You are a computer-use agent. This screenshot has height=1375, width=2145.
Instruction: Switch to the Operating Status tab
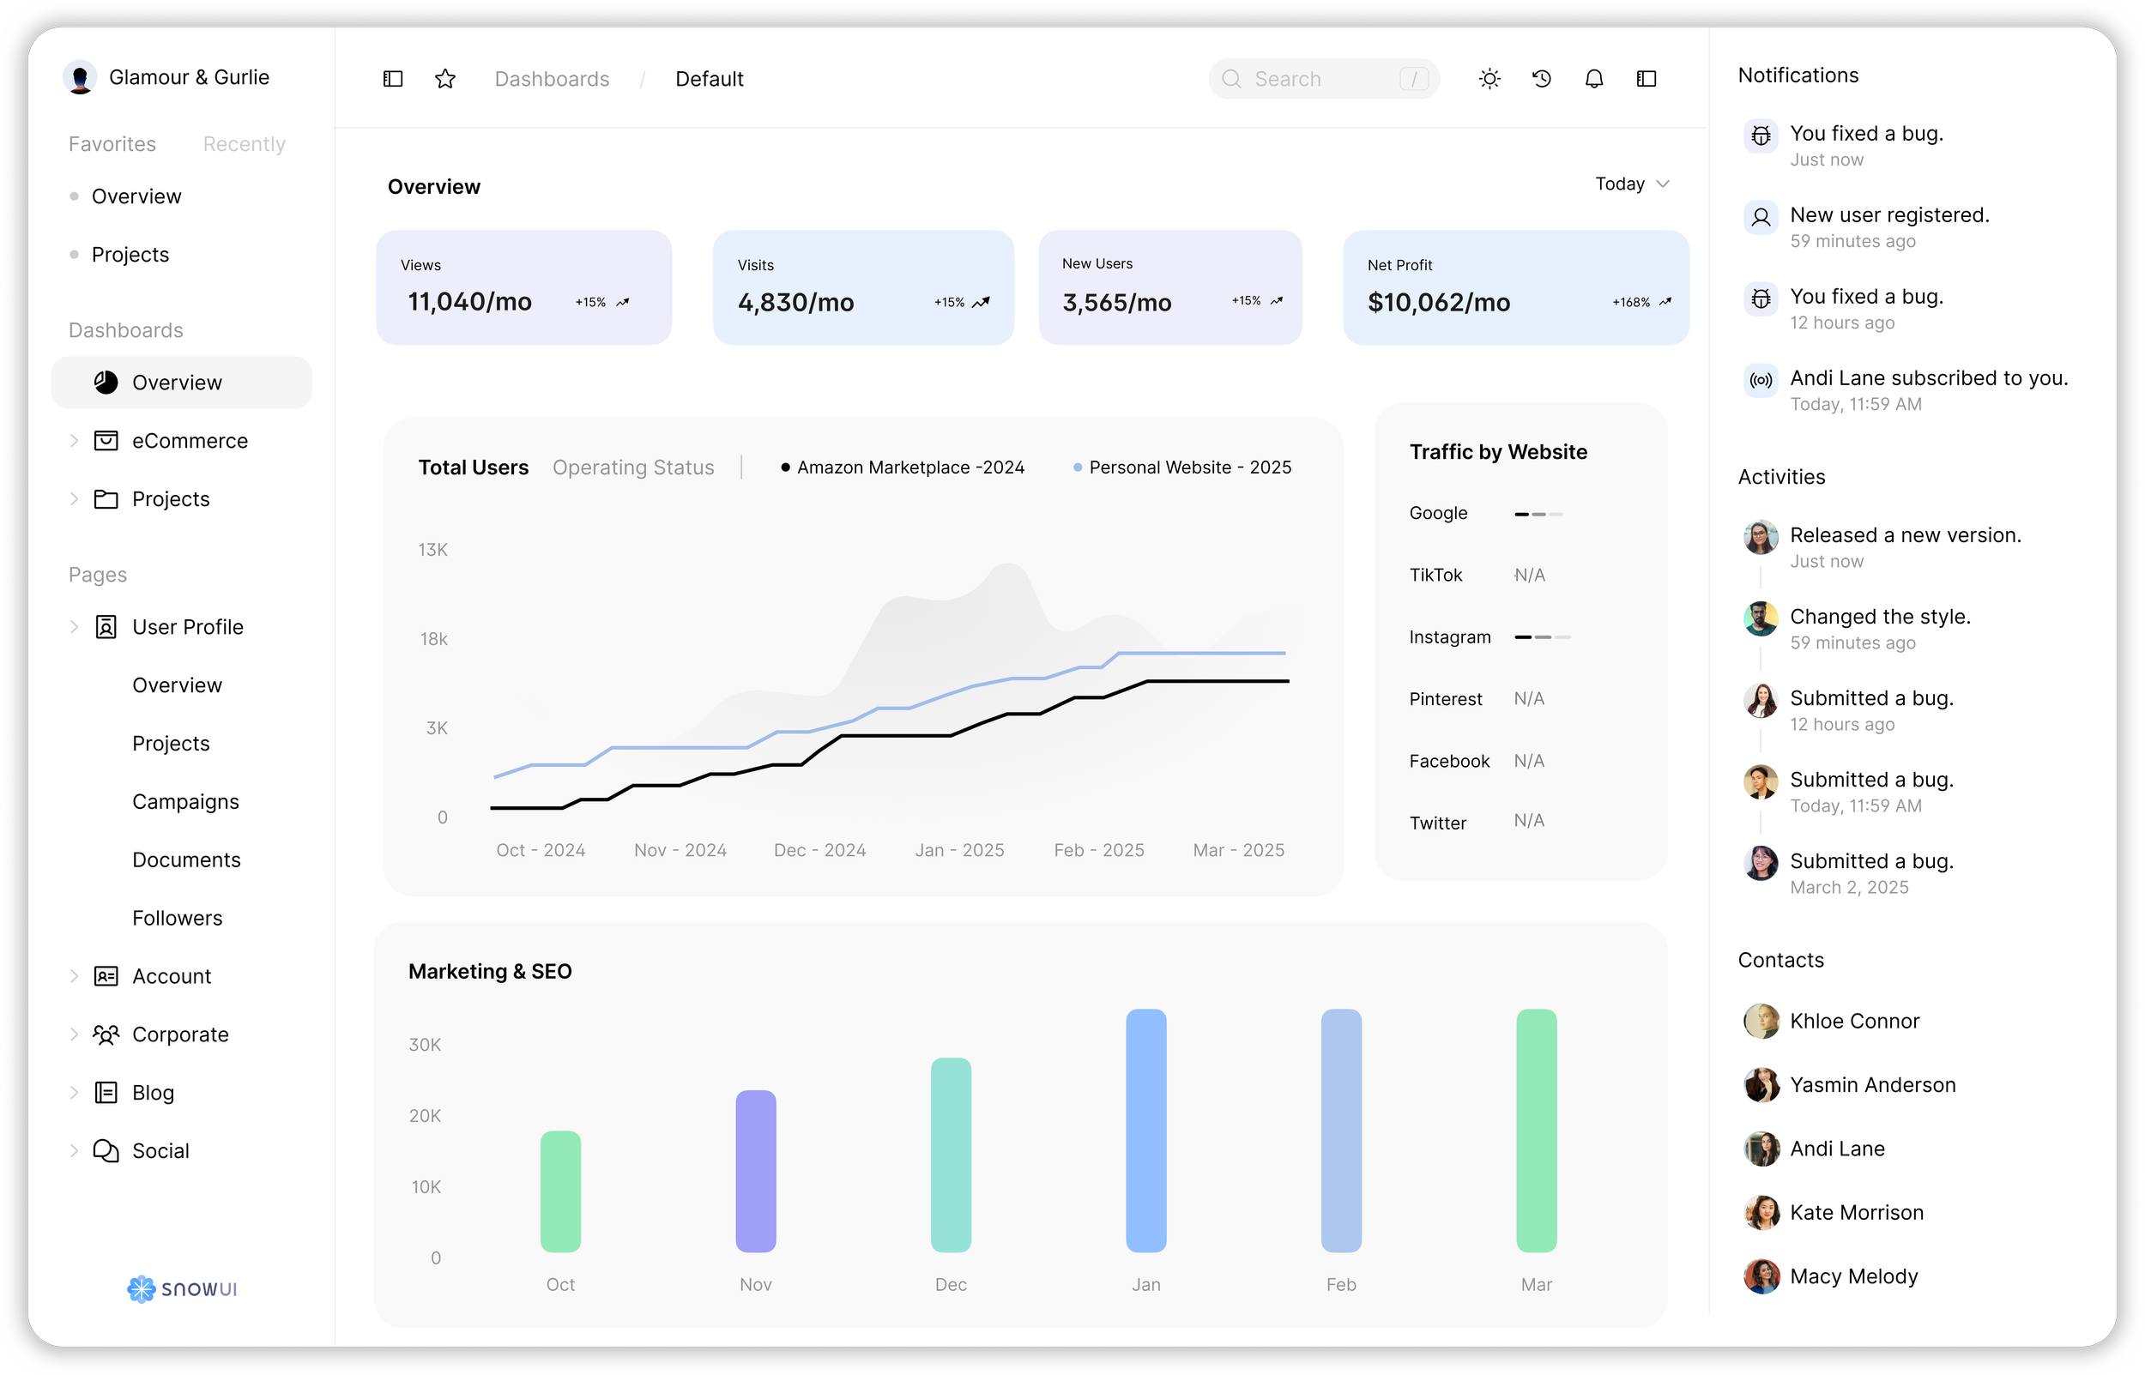633,467
